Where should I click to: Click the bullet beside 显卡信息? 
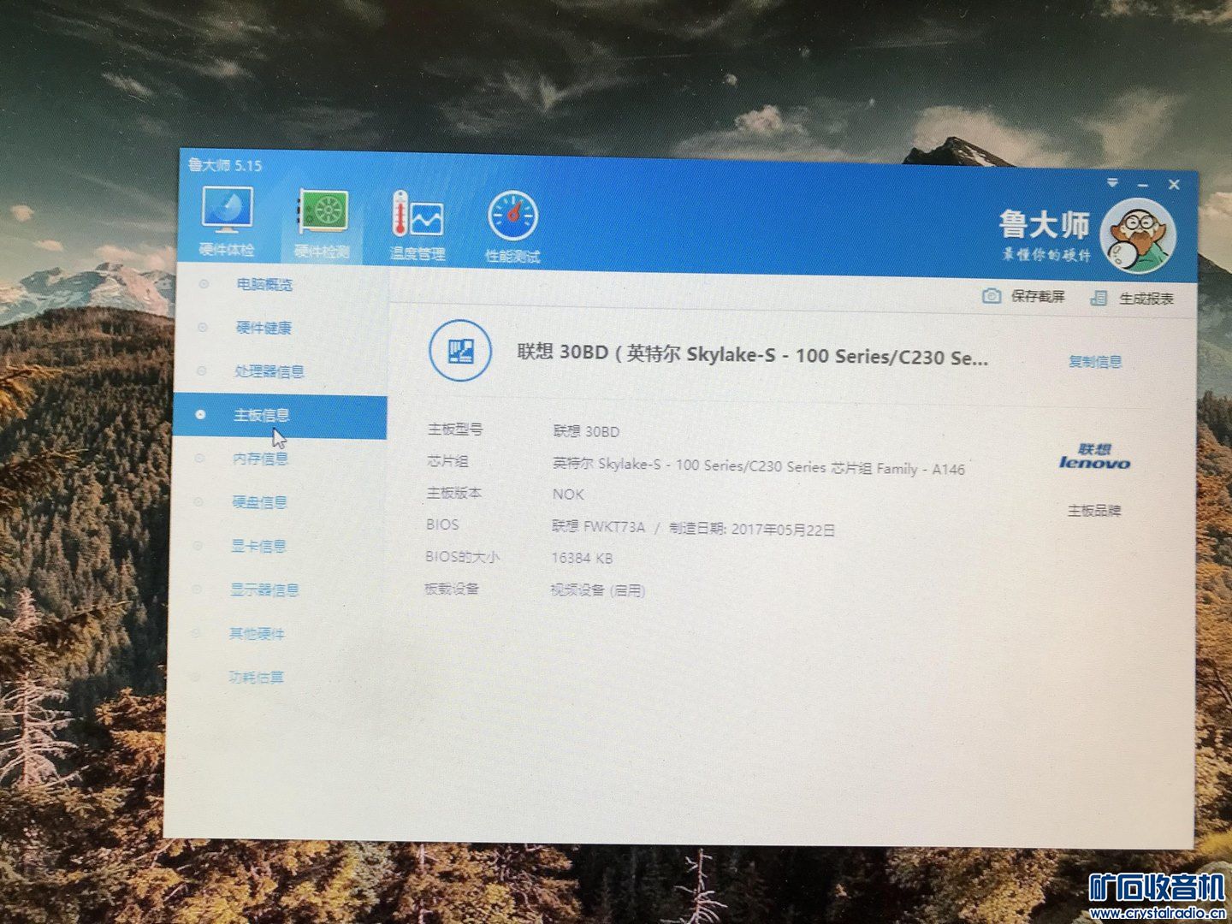point(198,546)
